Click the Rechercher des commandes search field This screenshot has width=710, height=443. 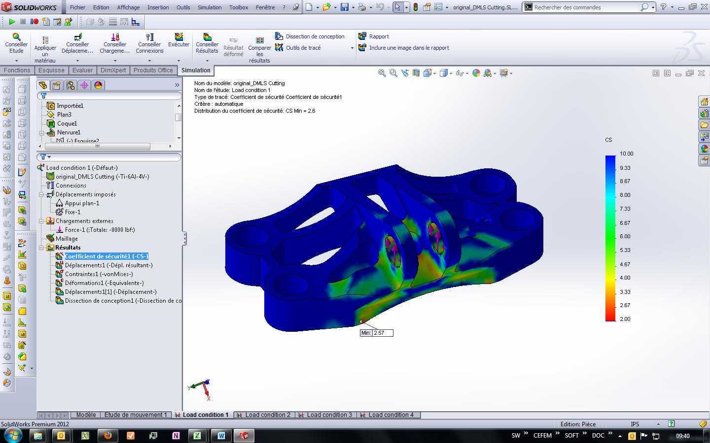(587, 7)
